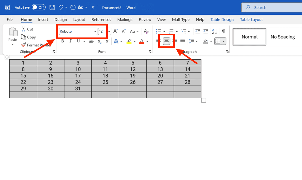Apply red font color

click(x=142, y=41)
